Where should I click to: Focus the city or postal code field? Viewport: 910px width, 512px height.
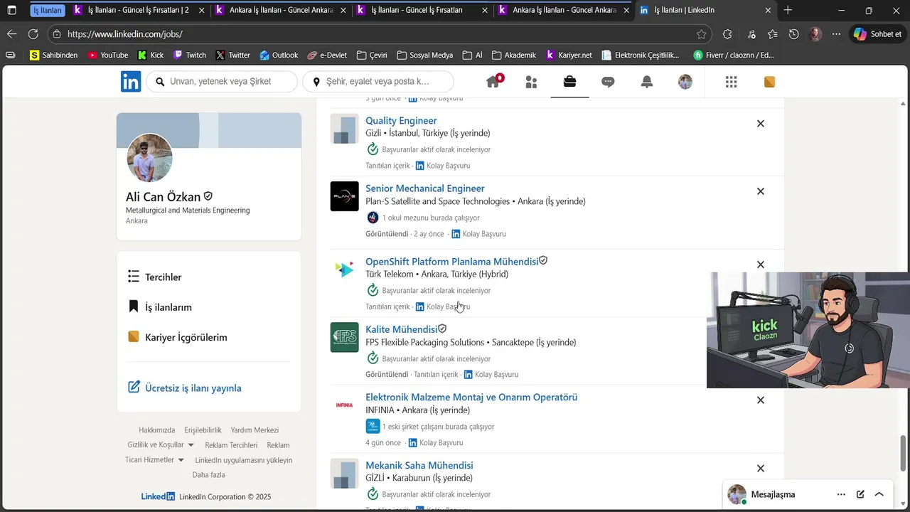(x=378, y=82)
